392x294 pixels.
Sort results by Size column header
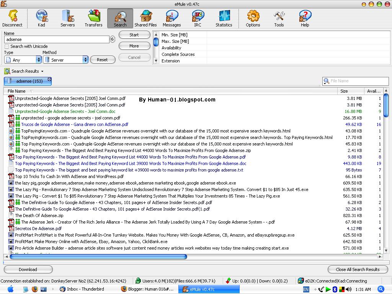(344, 91)
